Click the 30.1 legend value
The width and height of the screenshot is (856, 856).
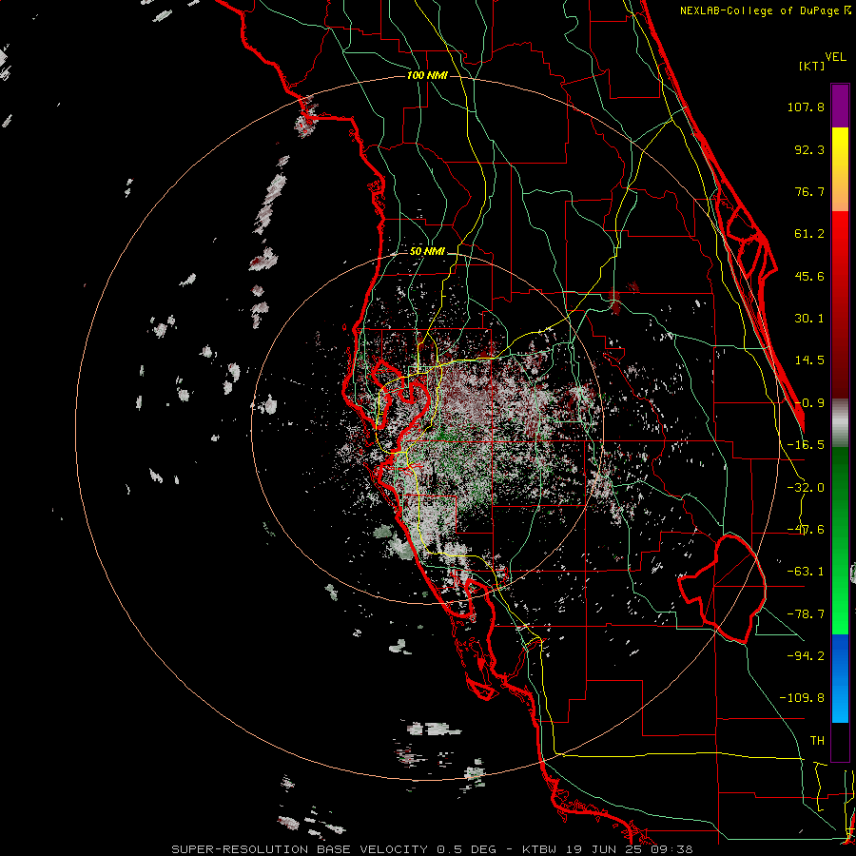809,319
